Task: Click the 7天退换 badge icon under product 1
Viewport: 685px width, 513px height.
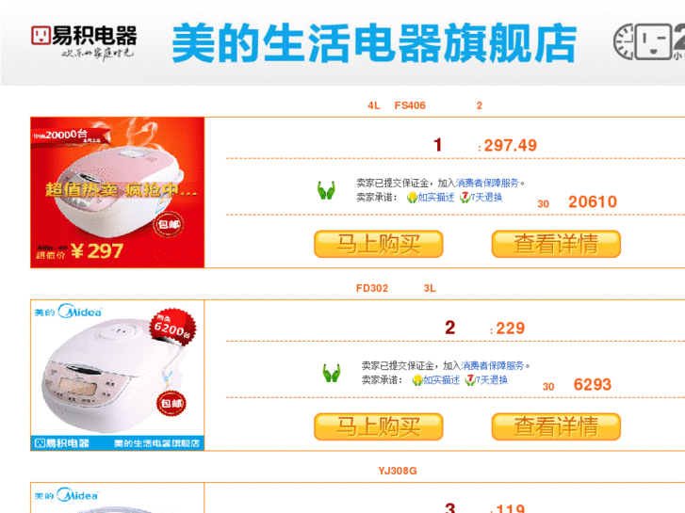Action: point(465,198)
